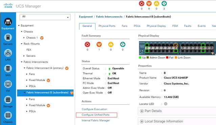The image size is (216, 125).
Task: Open the All filter dropdown
Action: point(45,17)
